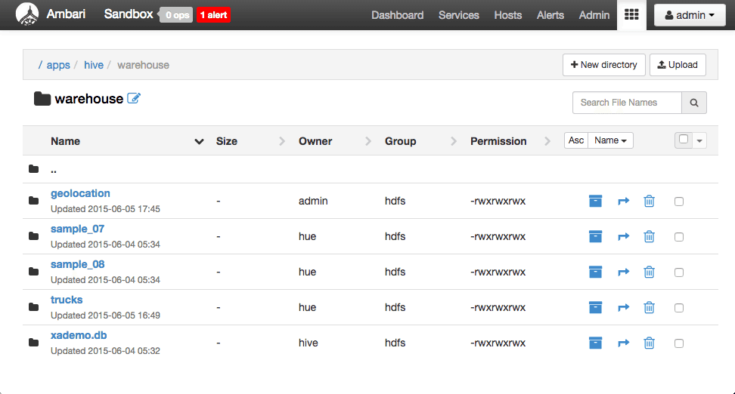The width and height of the screenshot is (735, 394).
Task: Open the admin user dropdown
Action: point(690,15)
